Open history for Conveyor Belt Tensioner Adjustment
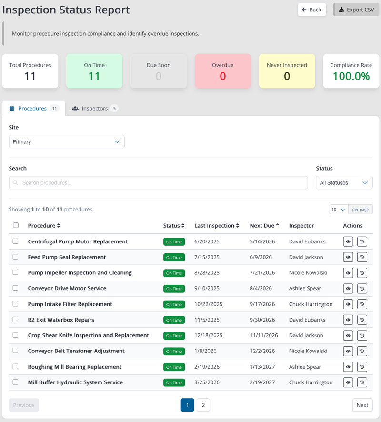 [362, 351]
